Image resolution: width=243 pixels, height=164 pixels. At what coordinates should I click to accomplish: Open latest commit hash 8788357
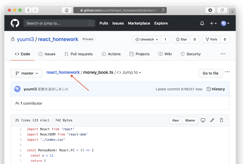187,89
